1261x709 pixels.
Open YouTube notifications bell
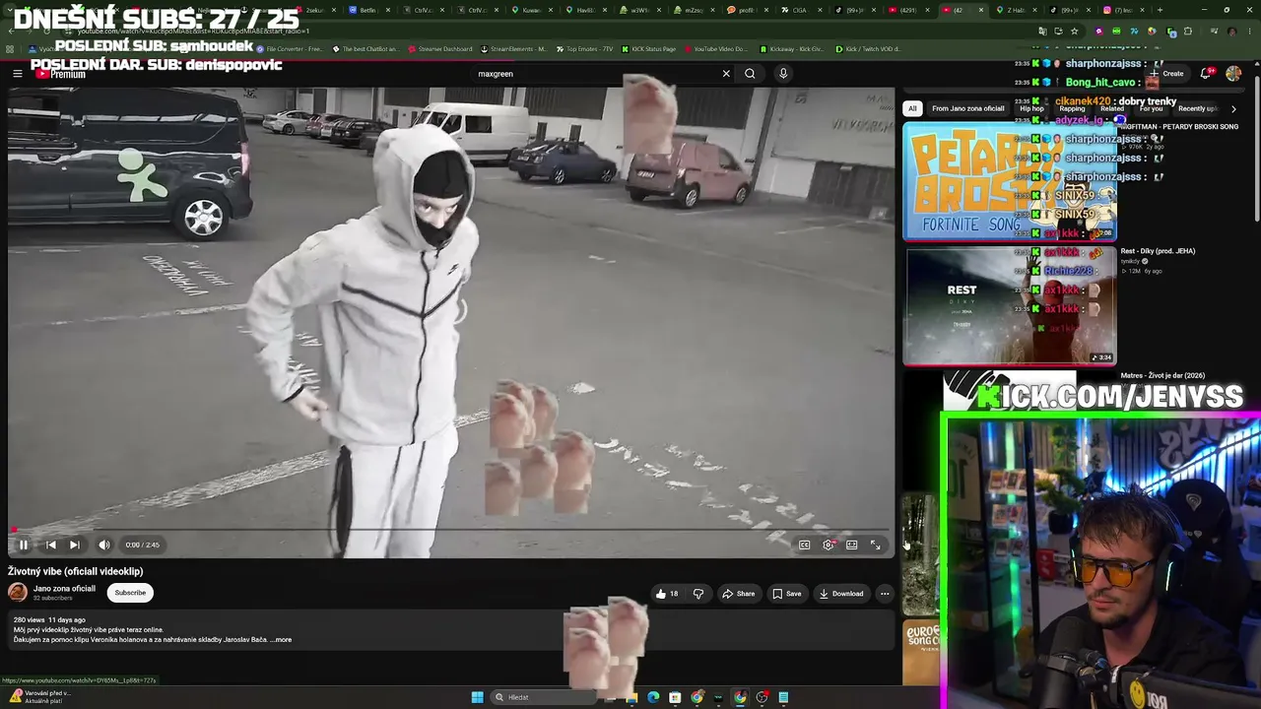point(1207,74)
